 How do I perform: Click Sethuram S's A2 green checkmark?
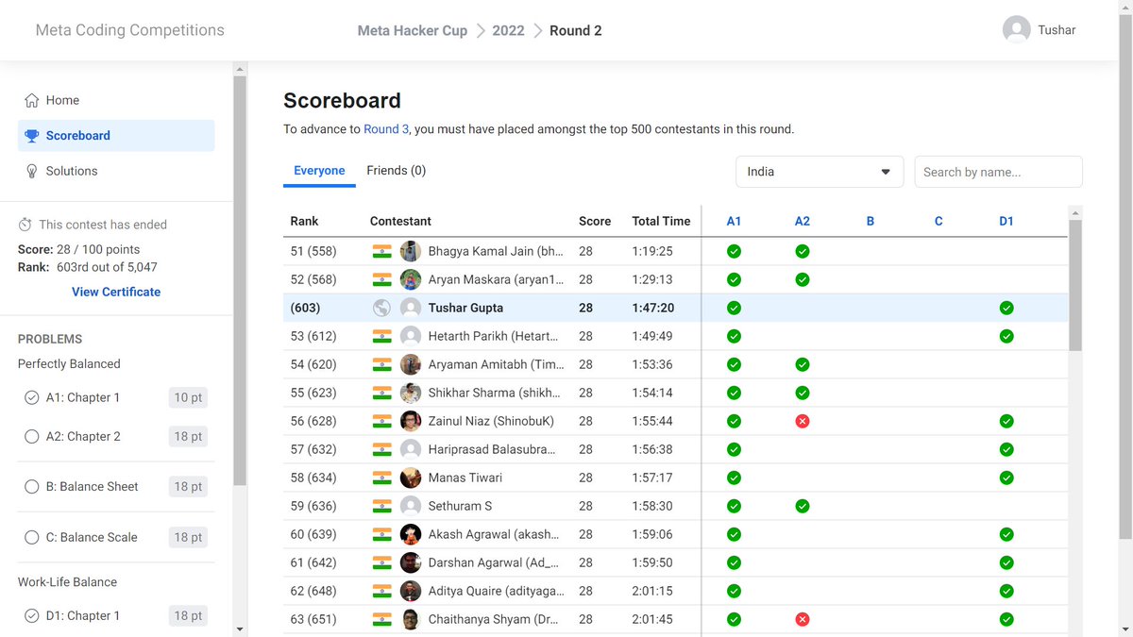(x=802, y=506)
